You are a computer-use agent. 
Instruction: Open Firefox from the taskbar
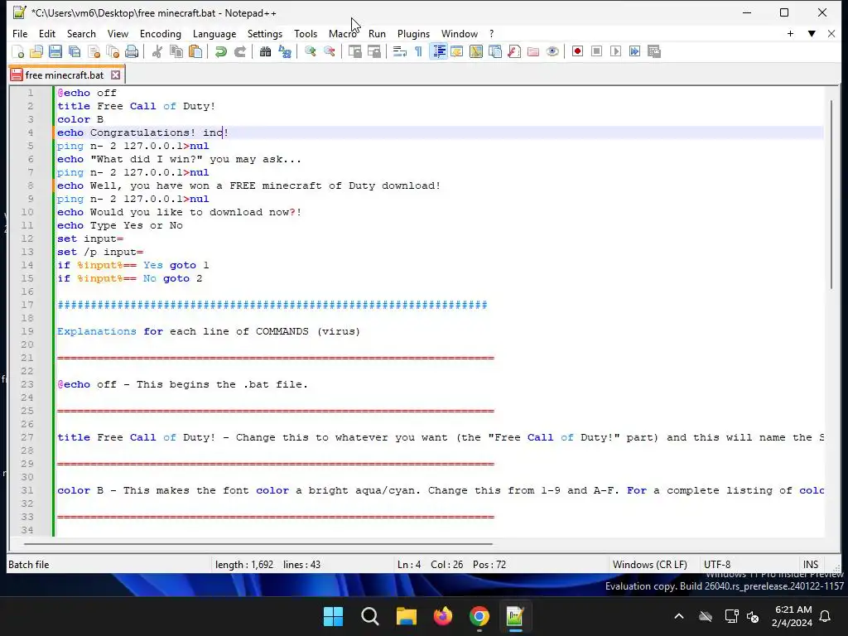tap(443, 616)
